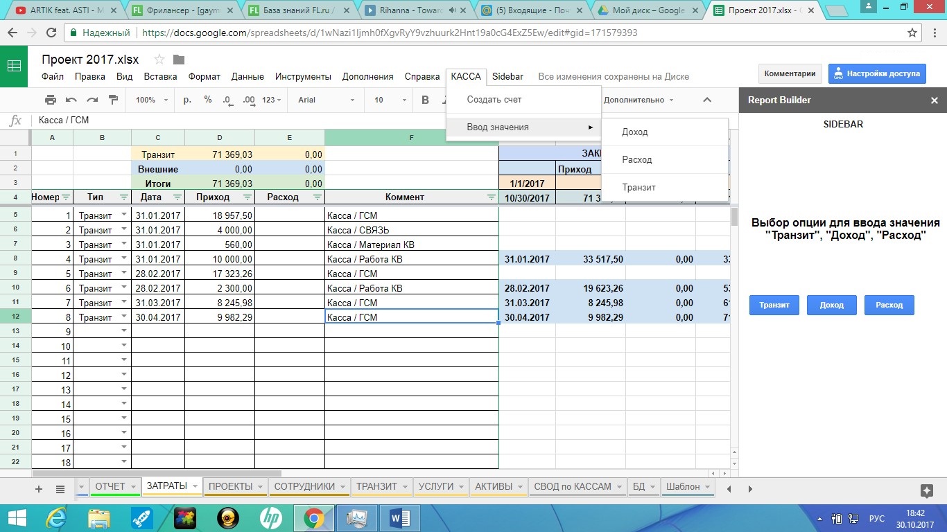Click the Транзит button in sidebar
Image resolution: width=947 pixels, height=532 pixels.
pos(774,305)
